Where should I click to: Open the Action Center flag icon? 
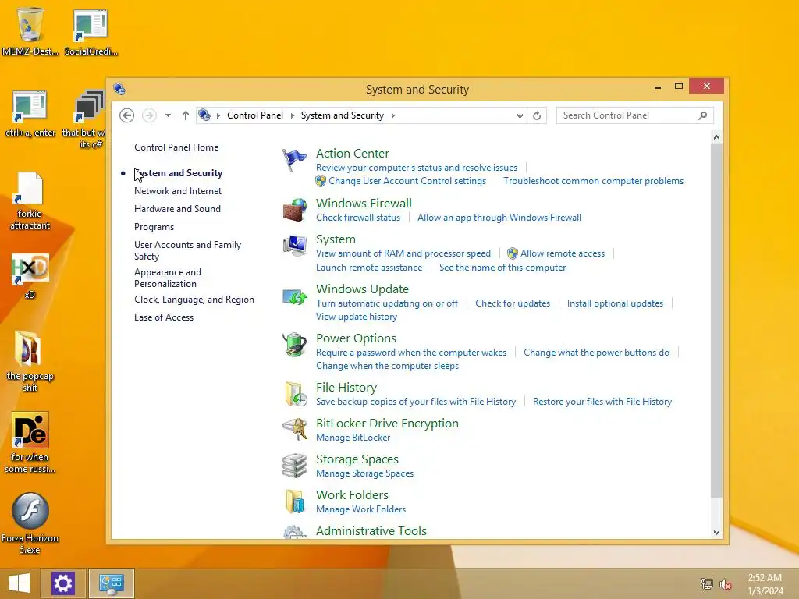point(294,161)
